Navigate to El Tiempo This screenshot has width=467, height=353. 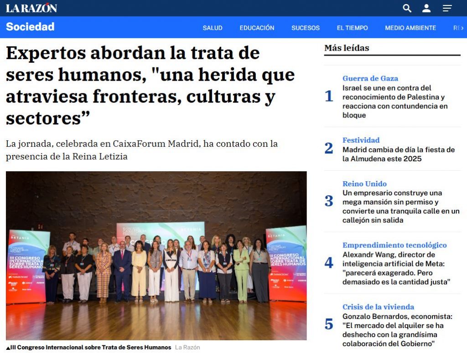(x=352, y=28)
